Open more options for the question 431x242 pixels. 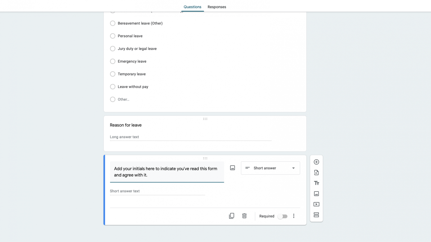coord(294,216)
